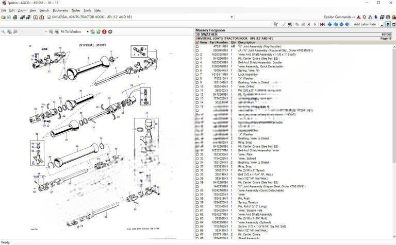This screenshot has height=245, width=396.
Task: Click the print icon in the toolbar
Action: [x=15, y=17]
